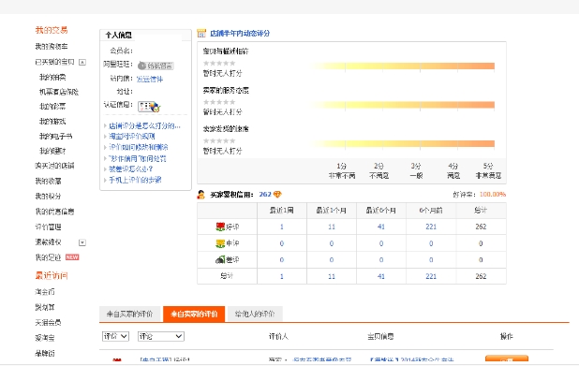Open 我的电子书 sidebar entry
This screenshot has width=579, height=366.
tap(56, 136)
